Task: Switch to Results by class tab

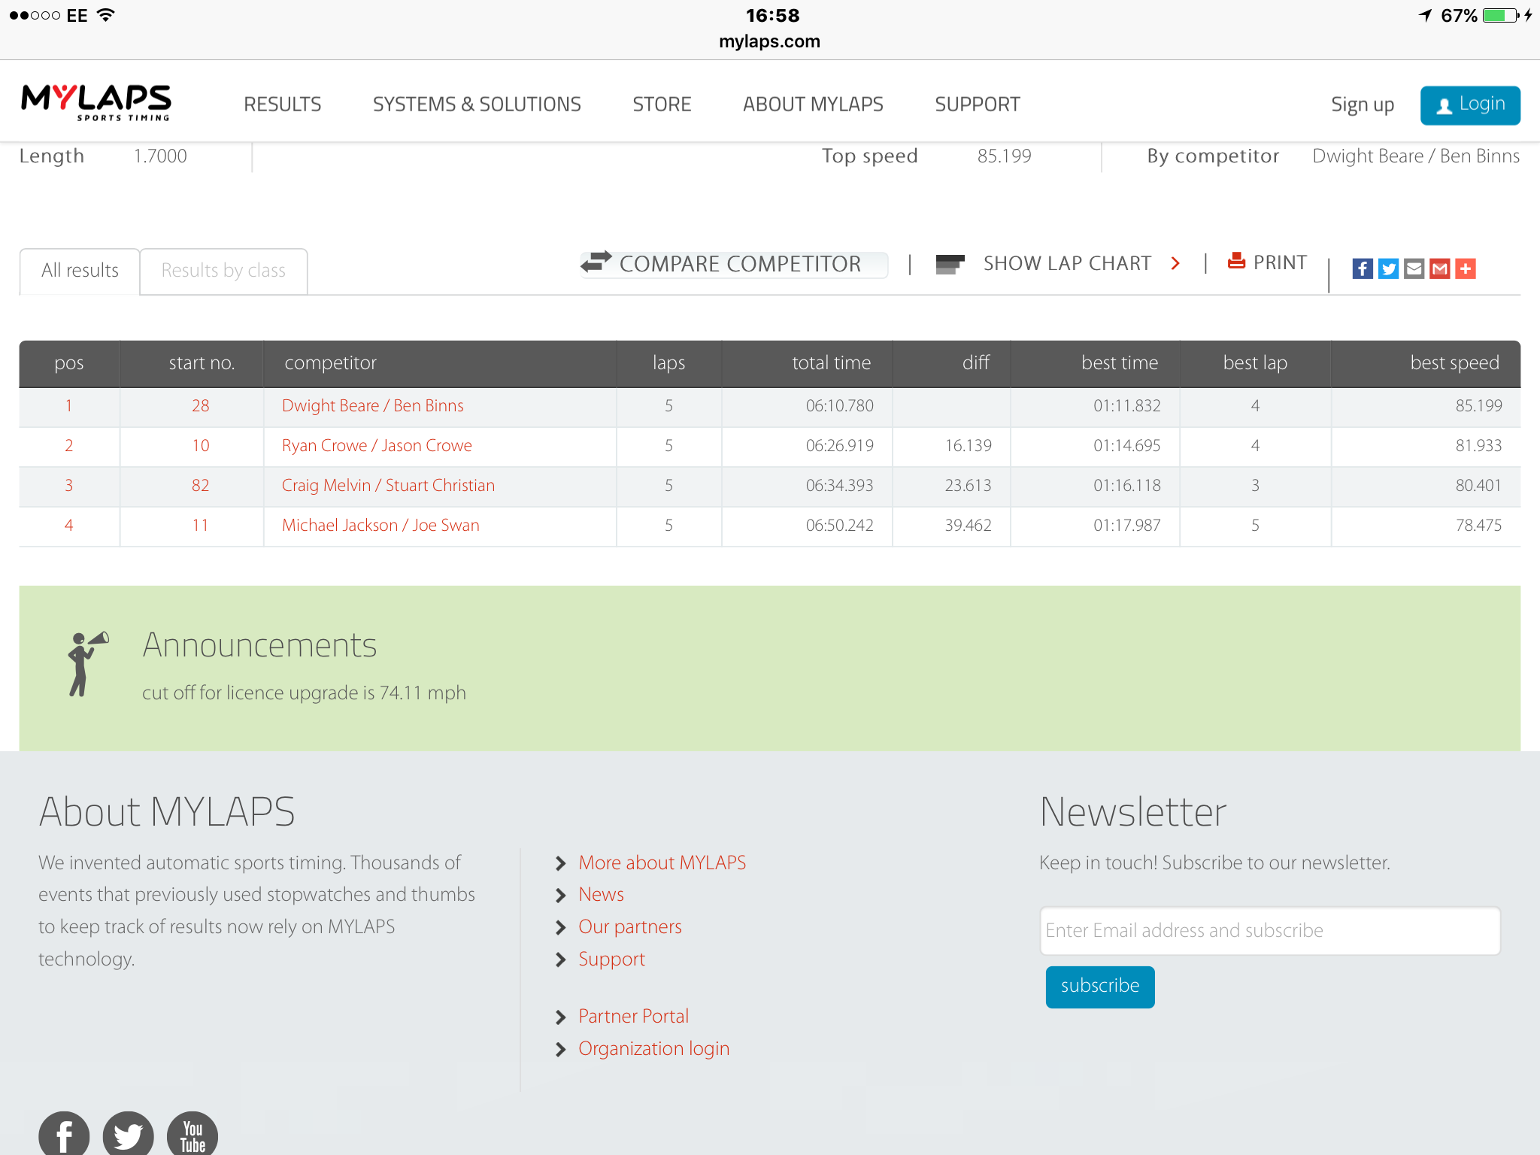Action: point(223,271)
